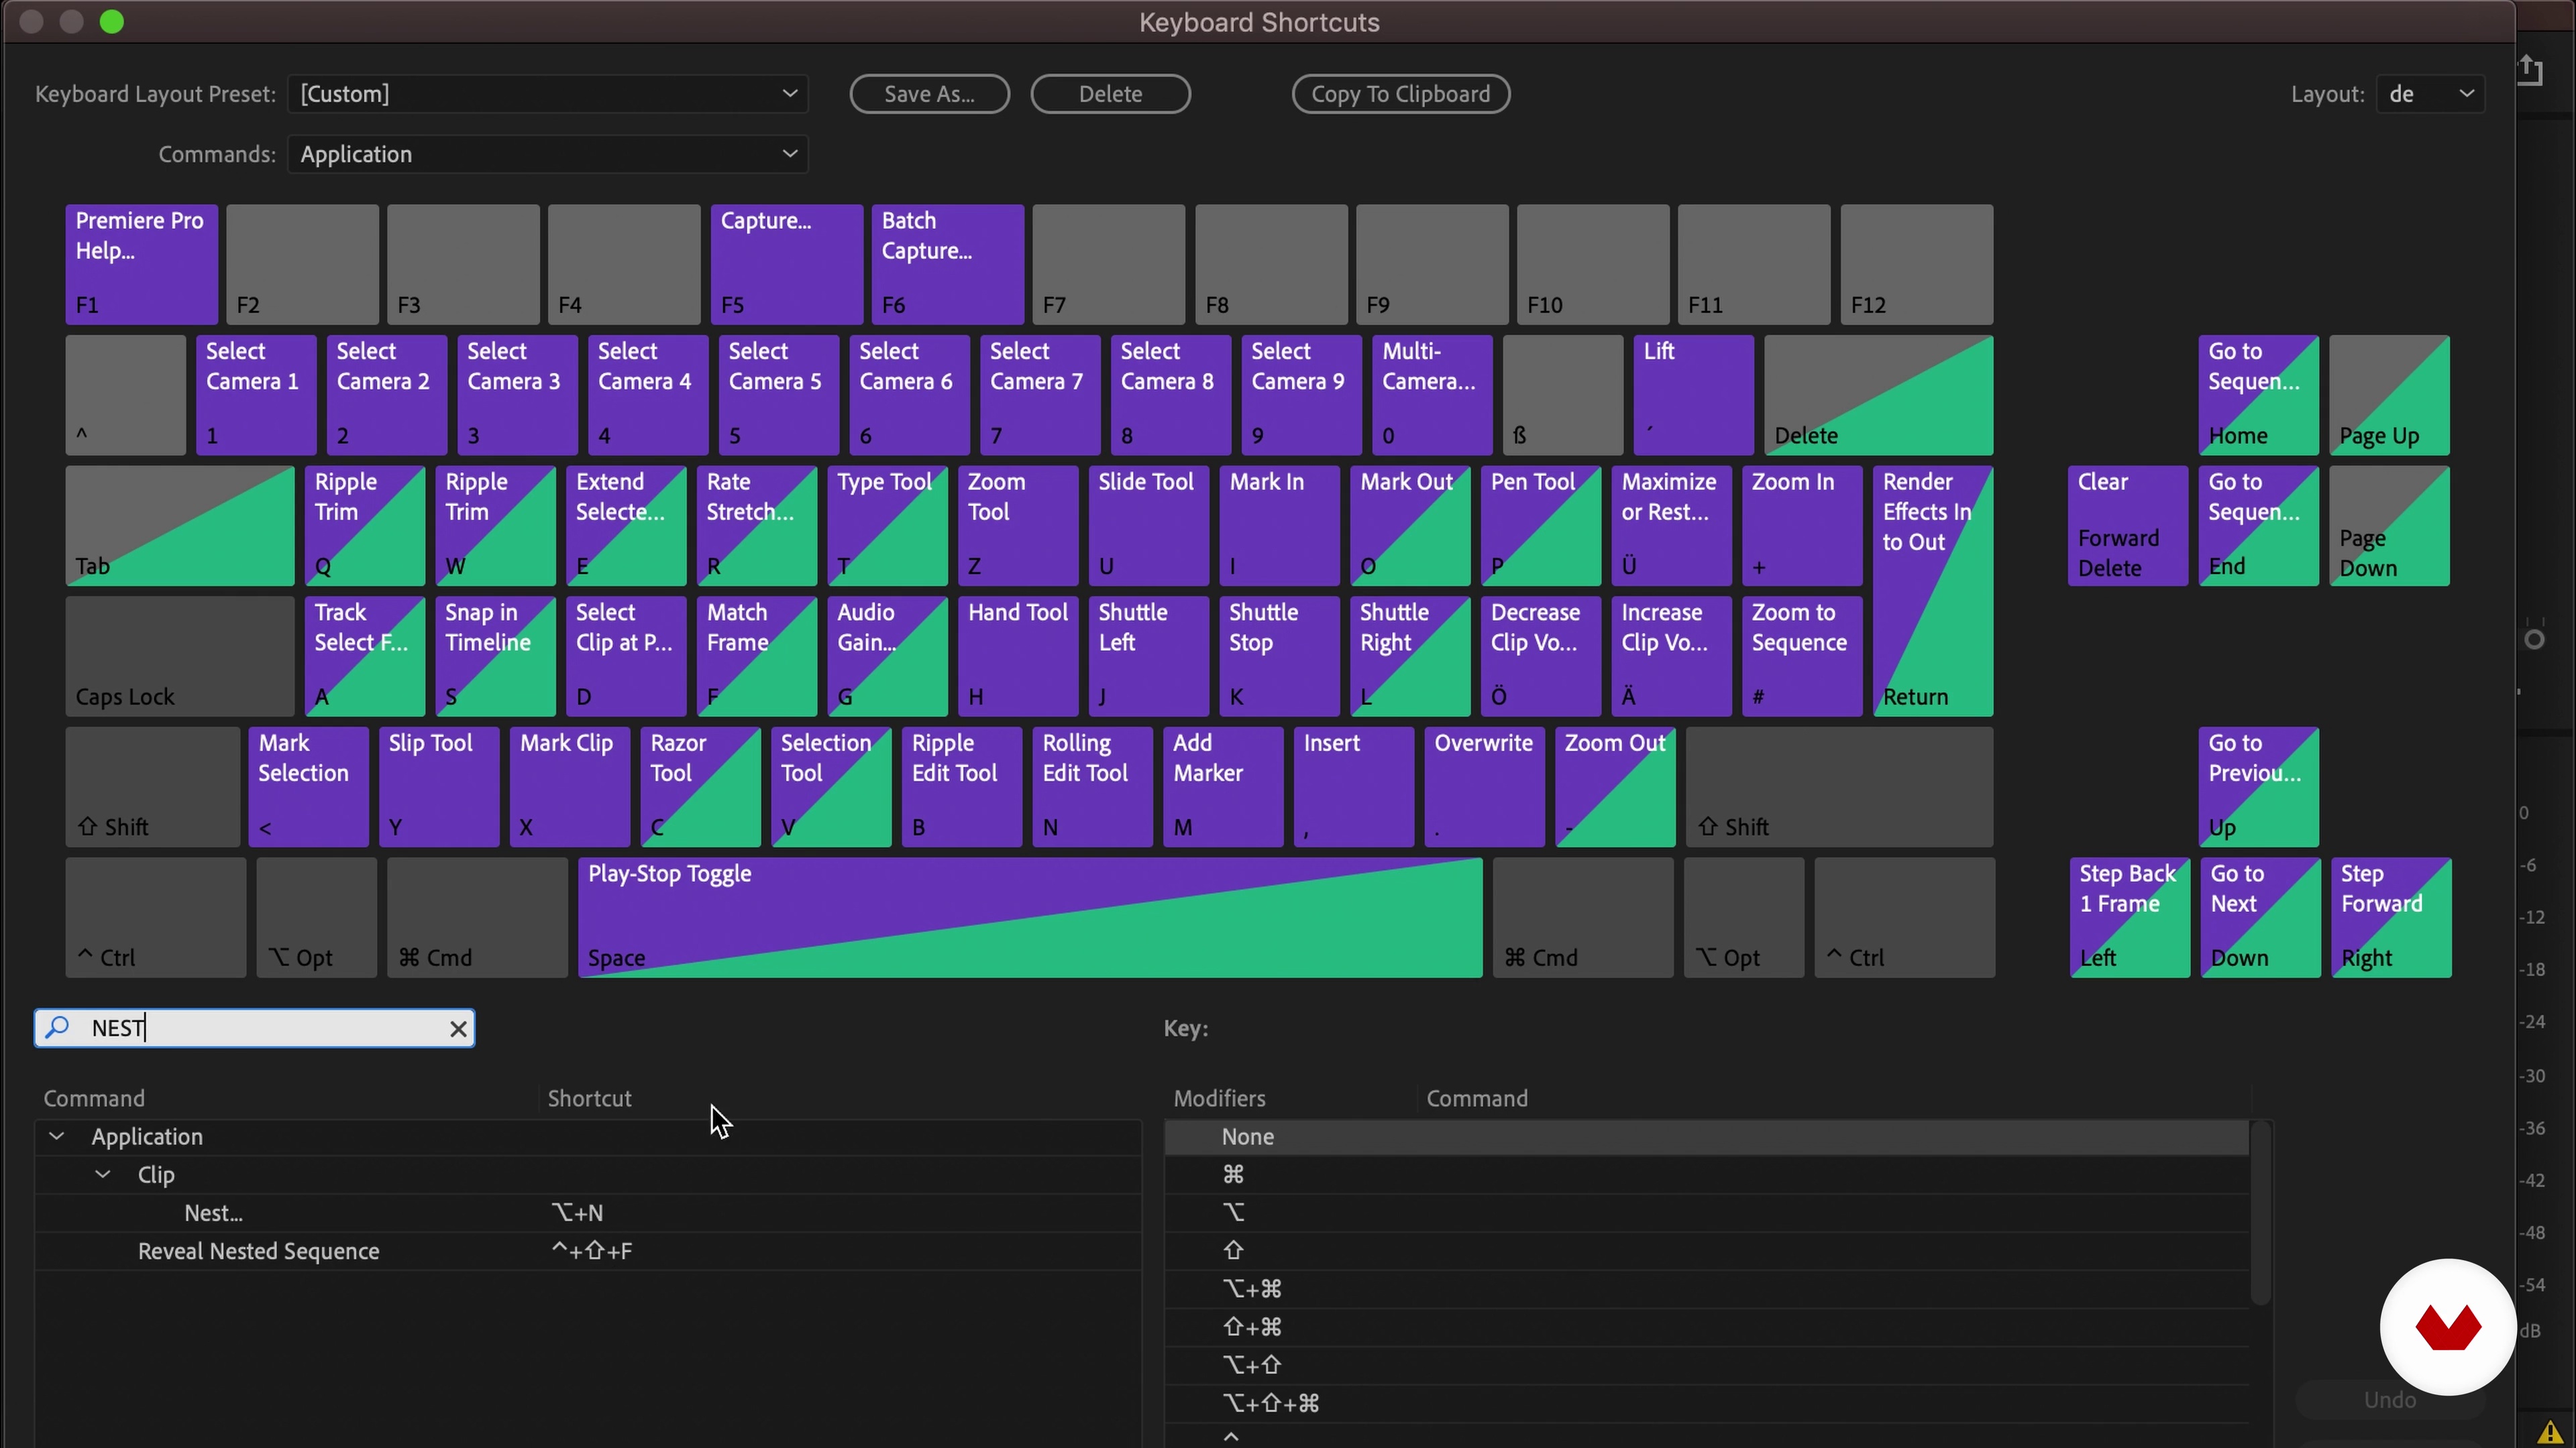
Task: Click the Save As... button
Action: tap(929, 94)
